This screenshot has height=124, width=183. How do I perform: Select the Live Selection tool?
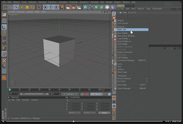tap(16, 7)
